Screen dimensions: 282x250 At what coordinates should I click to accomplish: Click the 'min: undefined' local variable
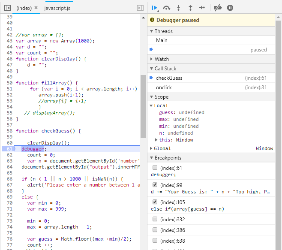179,126
